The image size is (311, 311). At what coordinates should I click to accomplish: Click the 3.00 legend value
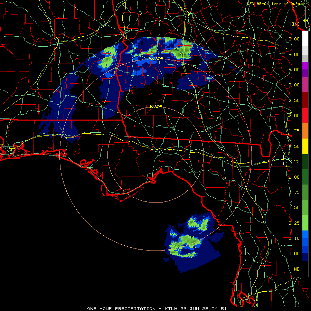click(294, 85)
